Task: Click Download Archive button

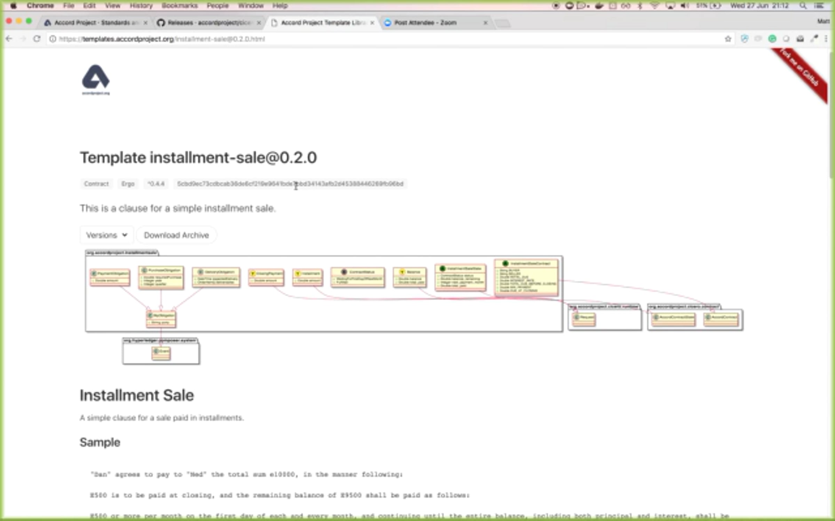Action: (x=176, y=235)
